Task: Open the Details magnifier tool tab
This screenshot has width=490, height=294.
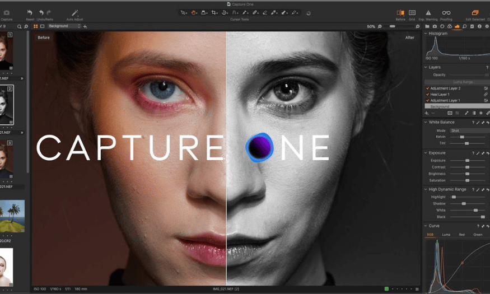Action: point(465,26)
